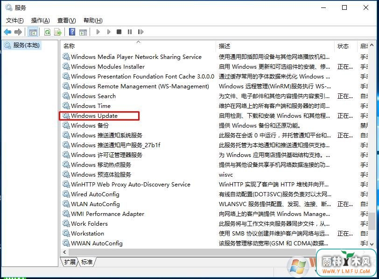This screenshot has width=379, height=279.
Task: Click the second Start Service arrow icon
Action: pyautogui.click(x=109, y=32)
